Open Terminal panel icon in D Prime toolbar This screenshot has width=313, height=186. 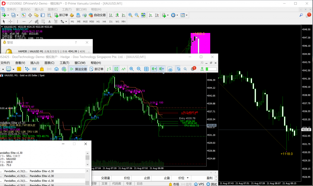pyautogui.click(x=43, y=15)
